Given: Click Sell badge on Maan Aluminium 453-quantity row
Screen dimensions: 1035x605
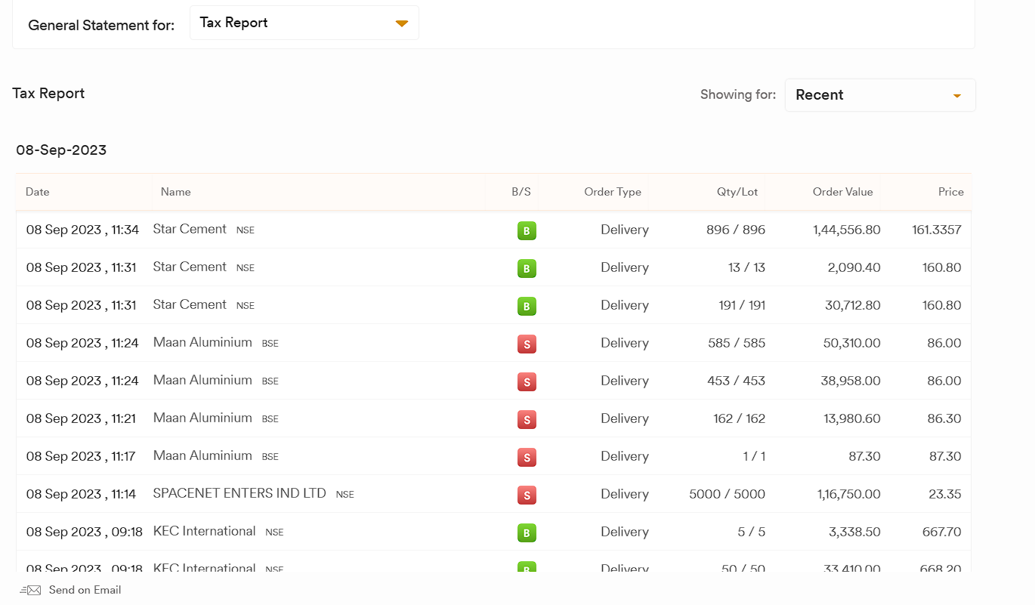Looking at the screenshot, I should click(527, 381).
